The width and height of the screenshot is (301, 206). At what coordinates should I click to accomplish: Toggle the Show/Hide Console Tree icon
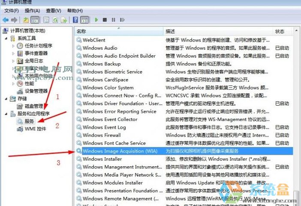coord(35,20)
